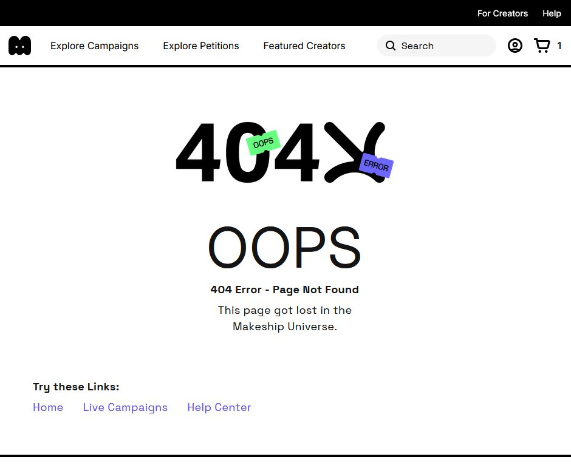571x465 pixels.
Task: Click the '404 Error - Page Not Found' text
Action: (284, 290)
